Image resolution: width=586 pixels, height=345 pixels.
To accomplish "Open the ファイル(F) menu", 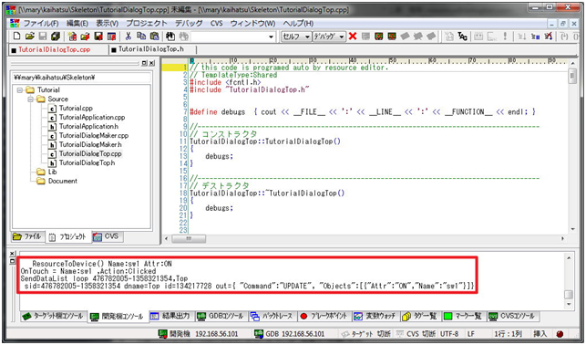I will (x=41, y=23).
